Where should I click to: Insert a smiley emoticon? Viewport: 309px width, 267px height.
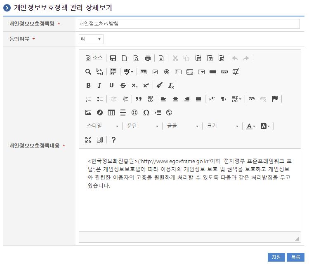coord(134,112)
